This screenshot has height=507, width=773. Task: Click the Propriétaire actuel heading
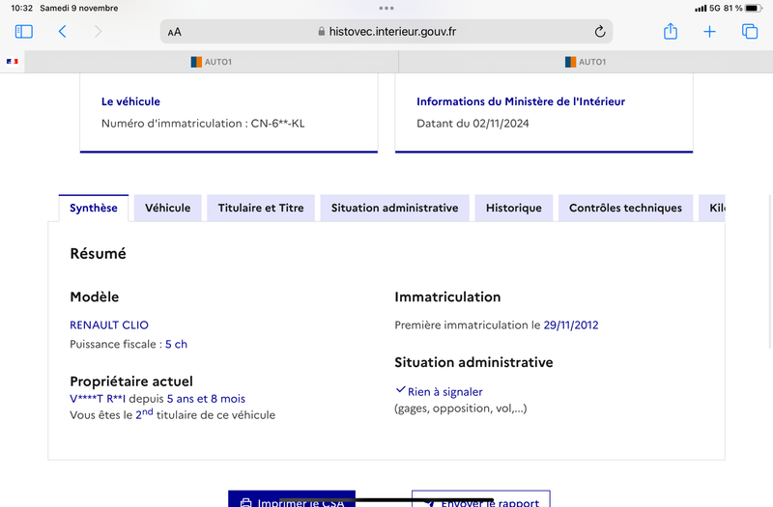(x=131, y=381)
